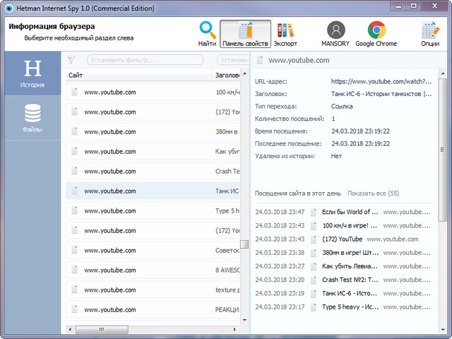Click the Время посещения value 24.03.2018 23:19:22
The image size is (452, 339).
tap(360, 131)
